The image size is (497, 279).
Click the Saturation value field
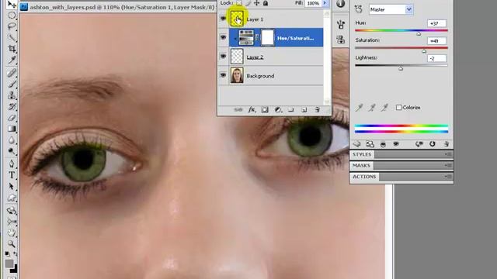tap(436, 41)
